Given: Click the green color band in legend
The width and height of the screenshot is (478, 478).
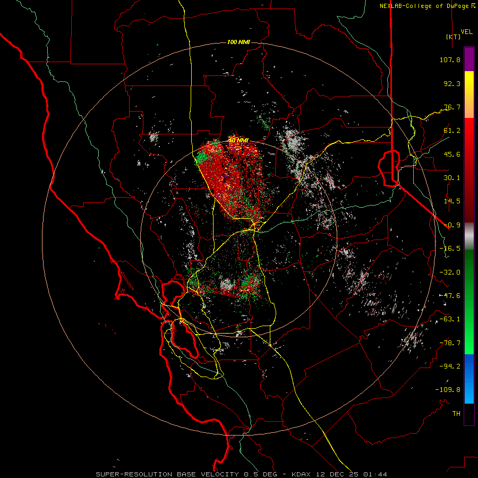Looking at the screenshot, I should (x=469, y=302).
